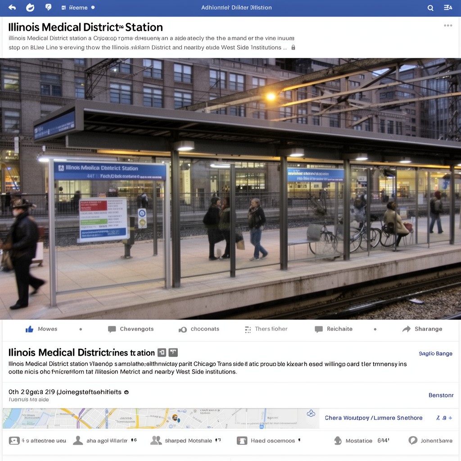Click the square badge icon beside second title
The image size is (461, 461).
pos(162,353)
